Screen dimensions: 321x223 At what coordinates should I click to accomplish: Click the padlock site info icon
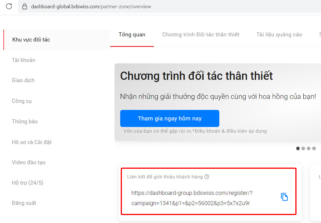(x=24, y=7)
